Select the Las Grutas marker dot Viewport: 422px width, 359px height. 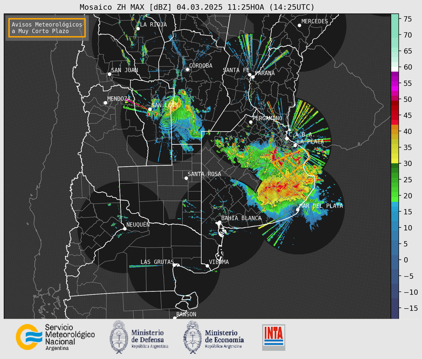pyautogui.click(x=174, y=265)
